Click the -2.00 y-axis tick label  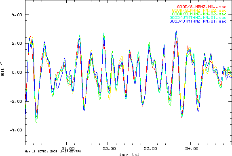[x=16, y=102]
